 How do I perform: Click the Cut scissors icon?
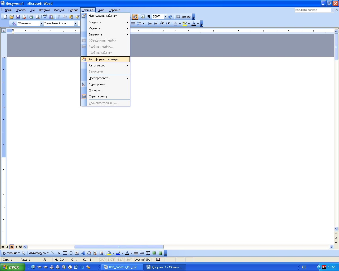coord(59,17)
